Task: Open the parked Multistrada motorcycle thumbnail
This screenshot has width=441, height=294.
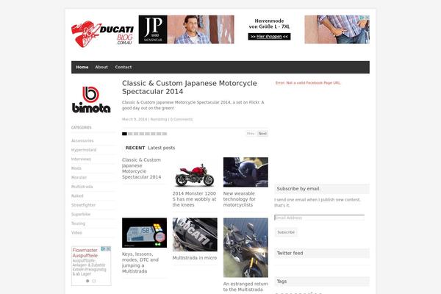Action: (245, 248)
